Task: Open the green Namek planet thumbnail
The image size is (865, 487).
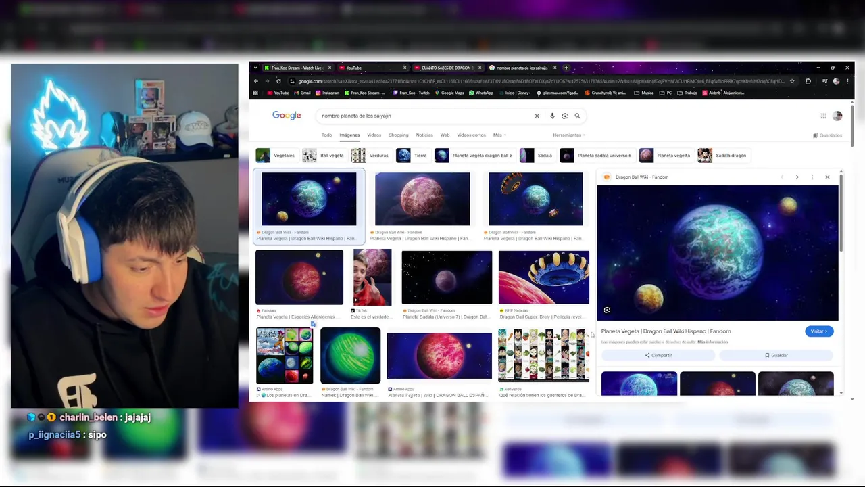Action: (350, 356)
